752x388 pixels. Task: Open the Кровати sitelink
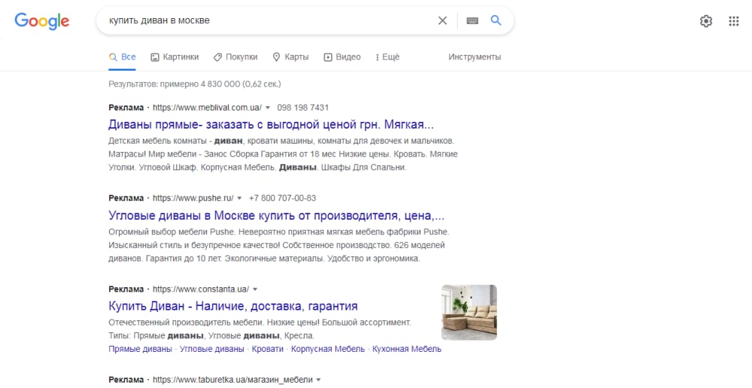click(x=268, y=349)
